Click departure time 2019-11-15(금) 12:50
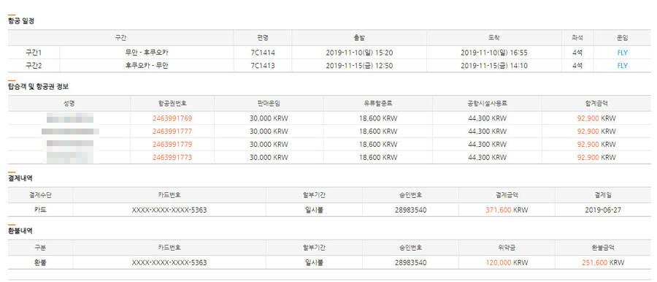 359,66
